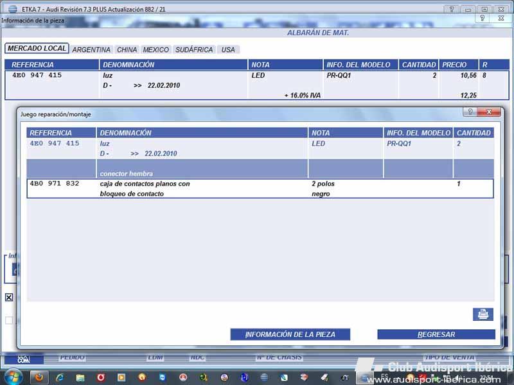Click 'bloqueo de contacto' description line
This screenshot has width=514, height=385.
[x=132, y=194]
